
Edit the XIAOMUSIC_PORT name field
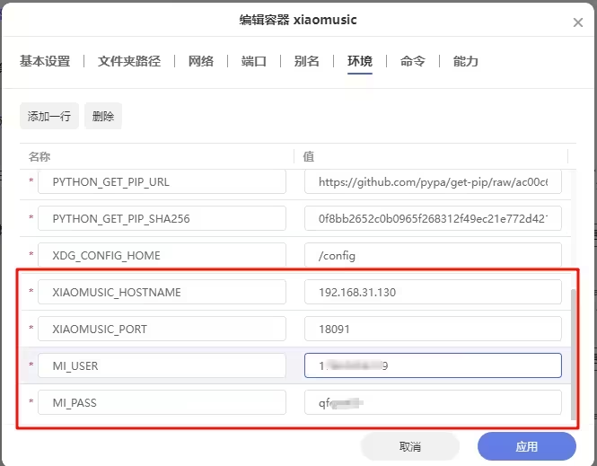(x=162, y=329)
